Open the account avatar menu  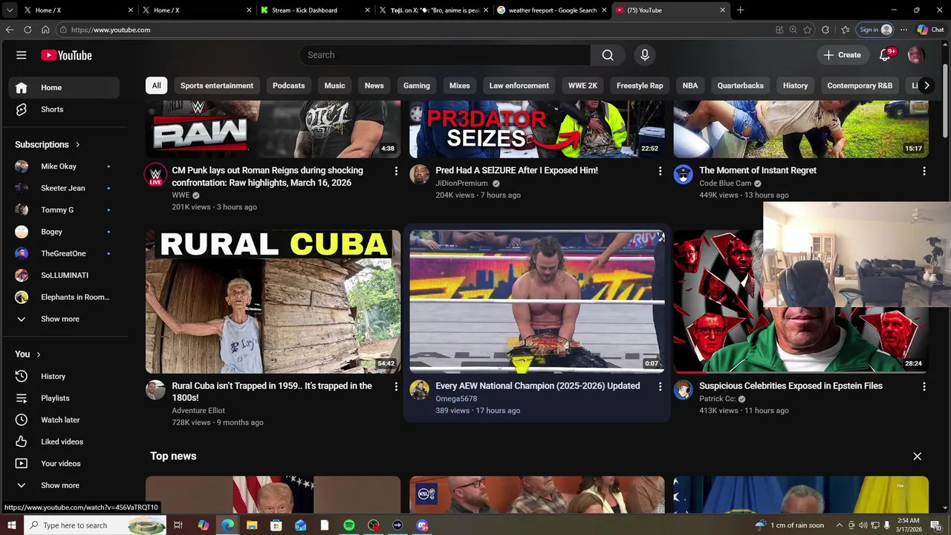click(x=916, y=55)
